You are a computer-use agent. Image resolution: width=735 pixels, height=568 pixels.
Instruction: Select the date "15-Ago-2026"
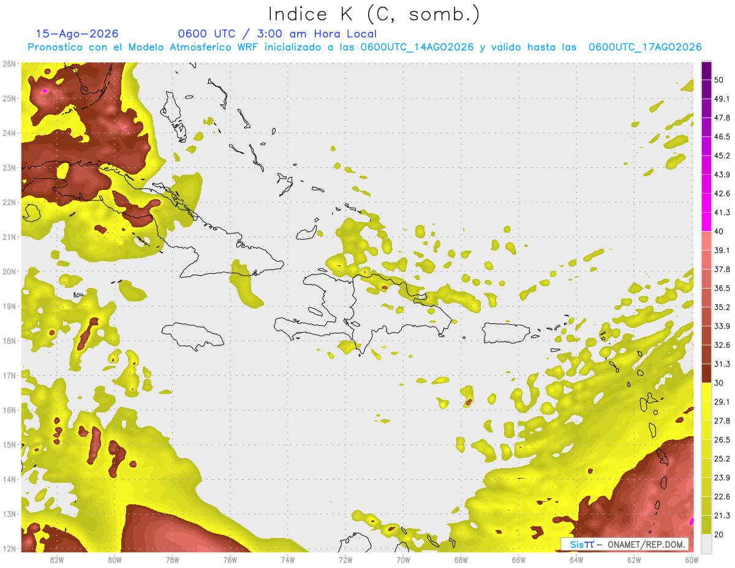pyautogui.click(x=77, y=34)
